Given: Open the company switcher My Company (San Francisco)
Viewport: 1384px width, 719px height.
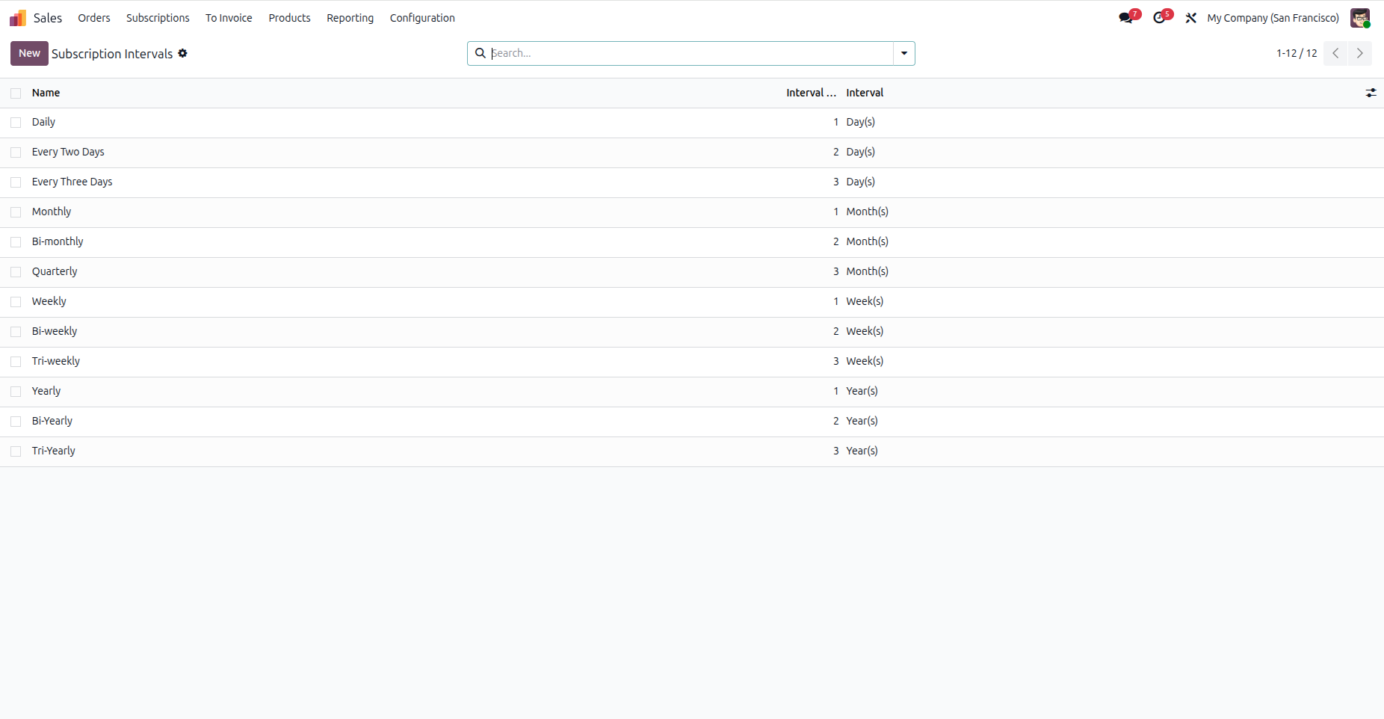Looking at the screenshot, I should (x=1273, y=18).
